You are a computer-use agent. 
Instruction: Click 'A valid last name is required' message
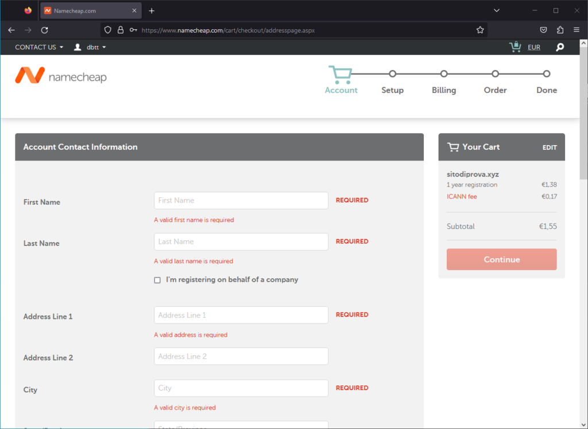click(x=194, y=261)
